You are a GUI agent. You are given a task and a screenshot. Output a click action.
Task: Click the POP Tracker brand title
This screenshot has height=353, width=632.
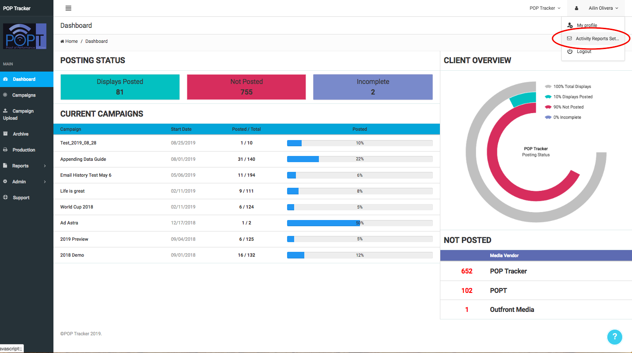click(17, 8)
